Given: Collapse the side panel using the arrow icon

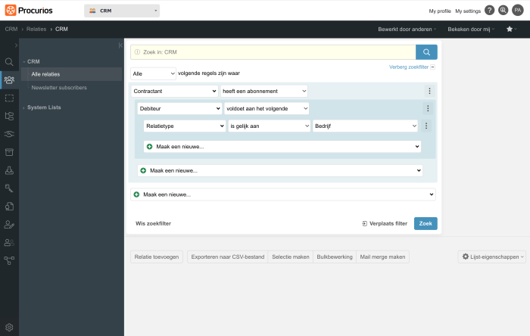Looking at the screenshot, I should (120, 45).
